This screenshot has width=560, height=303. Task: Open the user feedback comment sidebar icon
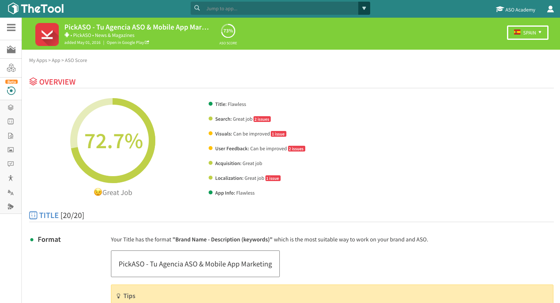coord(11,164)
